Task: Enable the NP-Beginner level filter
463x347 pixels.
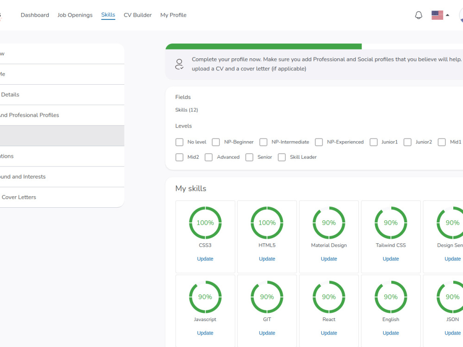Action: click(216, 142)
